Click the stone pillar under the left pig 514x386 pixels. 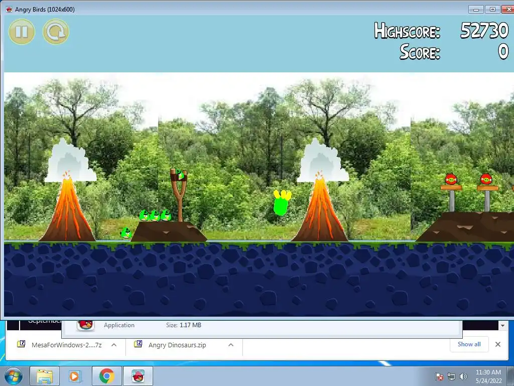click(452, 201)
